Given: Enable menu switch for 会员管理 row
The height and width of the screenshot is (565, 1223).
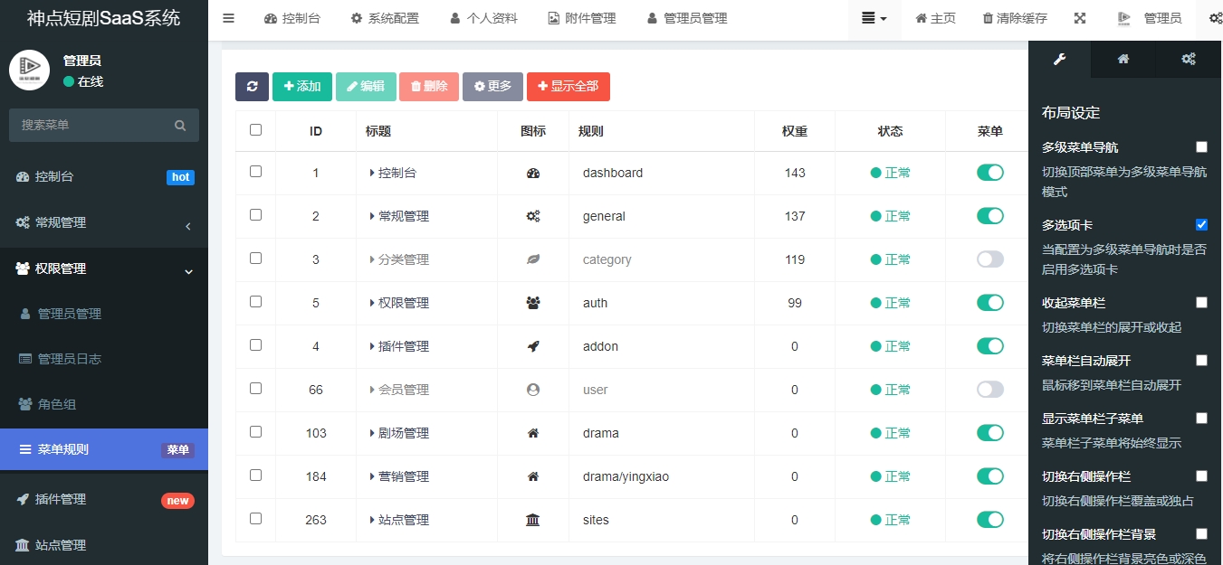Looking at the screenshot, I should pyautogui.click(x=990, y=390).
